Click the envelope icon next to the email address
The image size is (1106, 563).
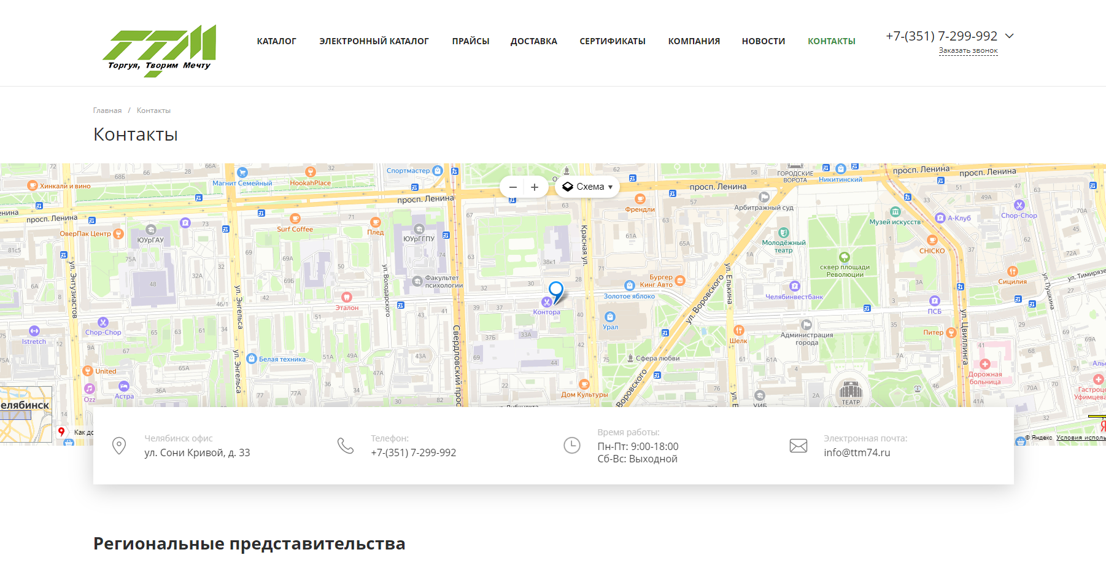tap(798, 445)
